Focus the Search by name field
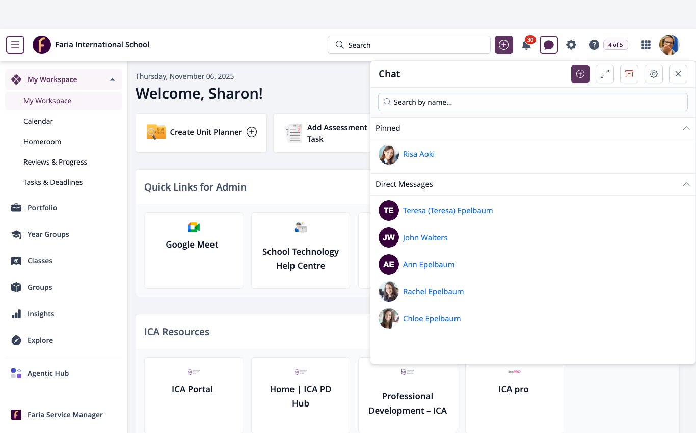This screenshot has width=696, height=433. pyautogui.click(x=533, y=102)
